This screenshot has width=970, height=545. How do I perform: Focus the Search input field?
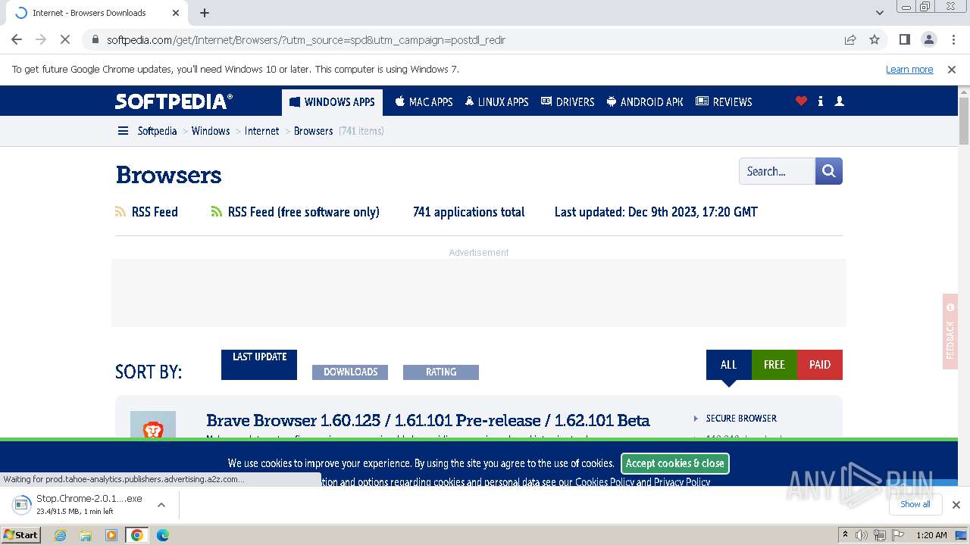coord(777,171)
